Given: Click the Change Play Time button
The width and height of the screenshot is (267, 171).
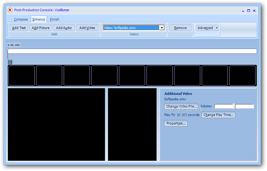Looking at the screenshot, I should point(218,115).
